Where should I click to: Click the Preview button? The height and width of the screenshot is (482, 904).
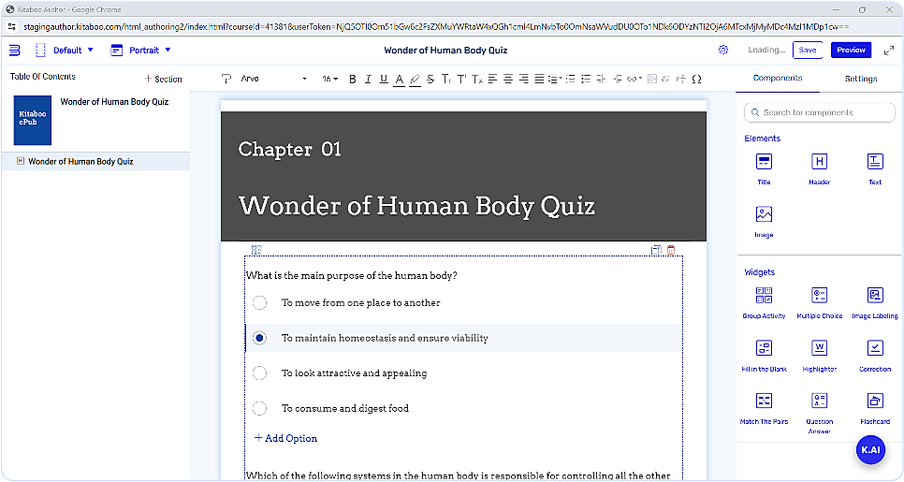coord(850,50)
